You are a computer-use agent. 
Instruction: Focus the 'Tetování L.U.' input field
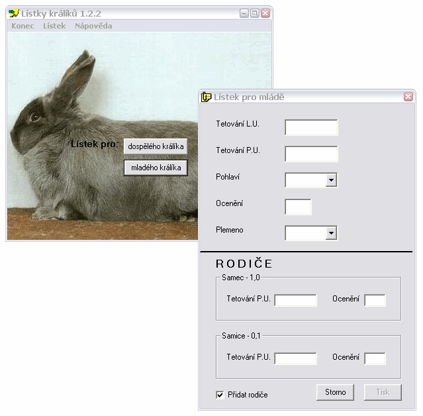[311, 127]
